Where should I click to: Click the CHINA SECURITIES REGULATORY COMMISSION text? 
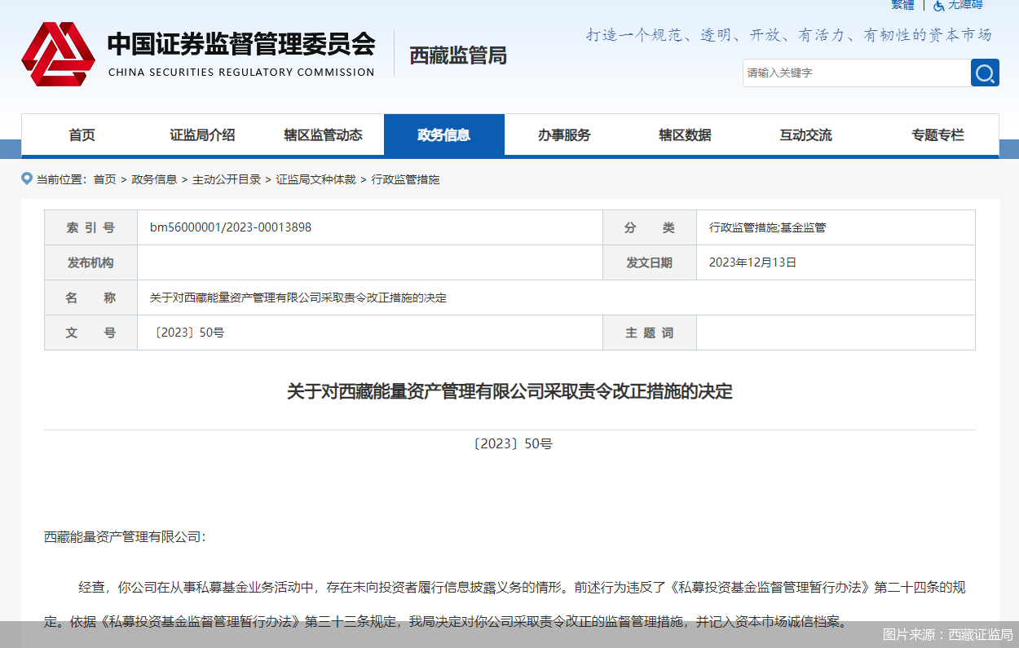tap(241, 72)
